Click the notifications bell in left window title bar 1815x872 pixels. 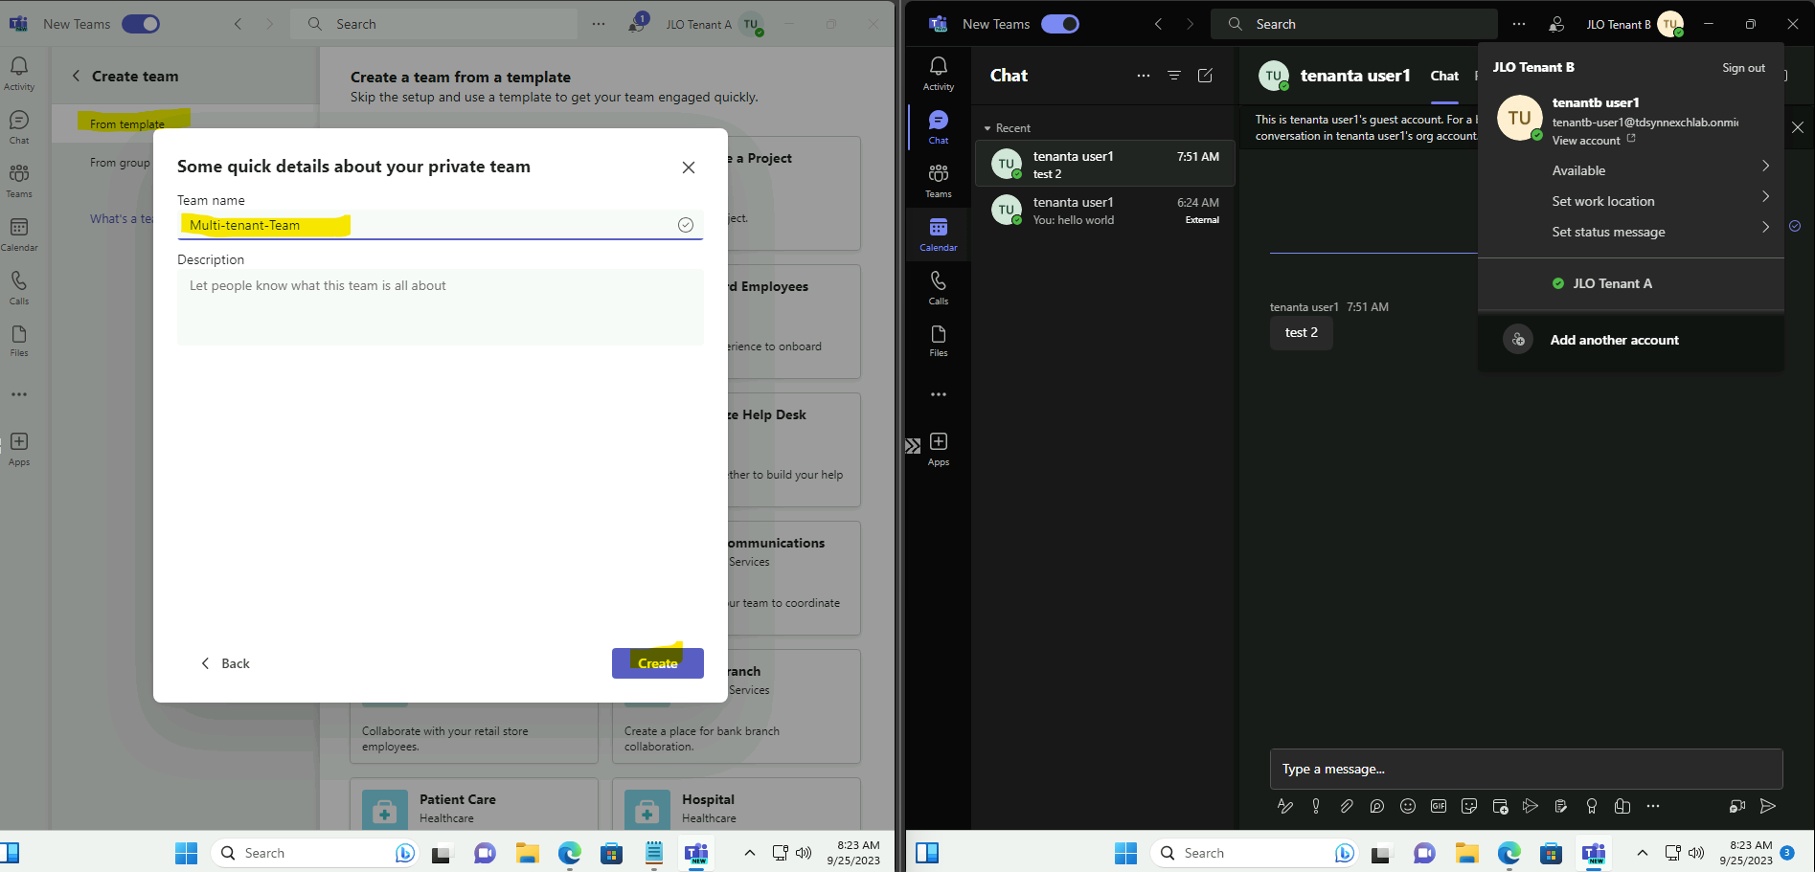tap(636, 24)
